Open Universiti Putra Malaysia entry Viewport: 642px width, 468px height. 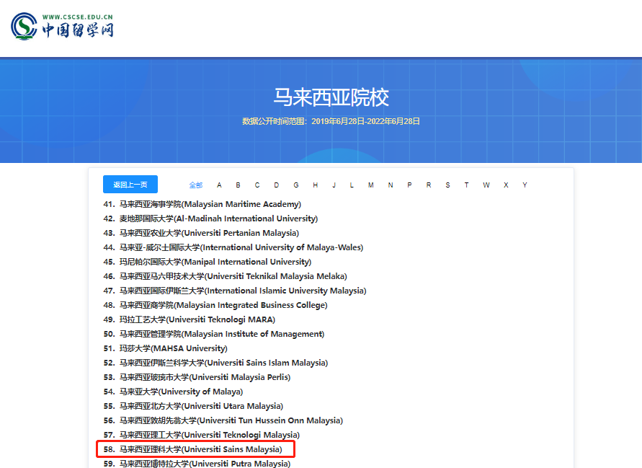tap(197, 464)
